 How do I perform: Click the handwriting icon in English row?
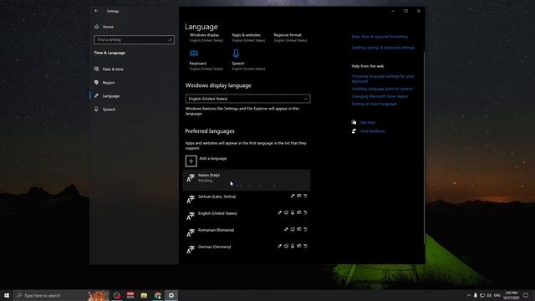299,212
